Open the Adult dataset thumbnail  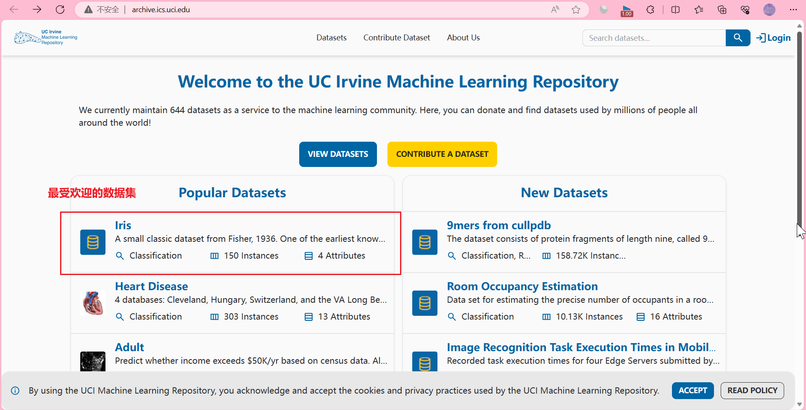click(93, 361)
